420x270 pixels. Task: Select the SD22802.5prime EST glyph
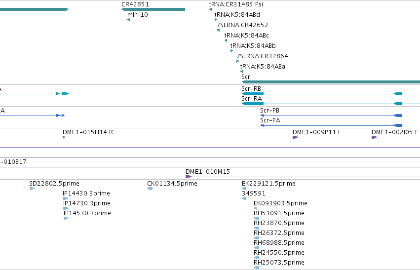(x=32, y=189)
